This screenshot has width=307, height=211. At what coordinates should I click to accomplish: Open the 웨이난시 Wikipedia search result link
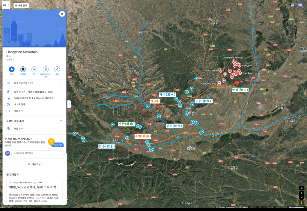(34, 187)
